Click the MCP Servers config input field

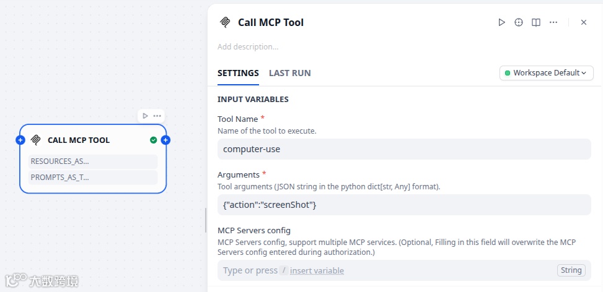384,270
